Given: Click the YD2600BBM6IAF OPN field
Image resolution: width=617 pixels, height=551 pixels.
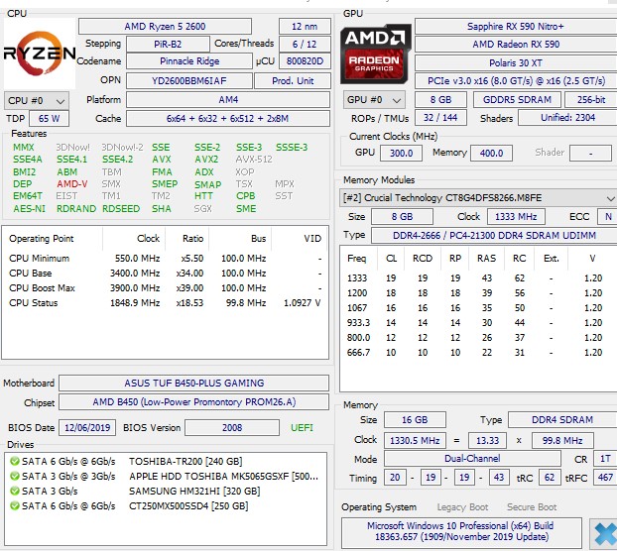Looking at the screenshot, I should (x=189, y=81).
